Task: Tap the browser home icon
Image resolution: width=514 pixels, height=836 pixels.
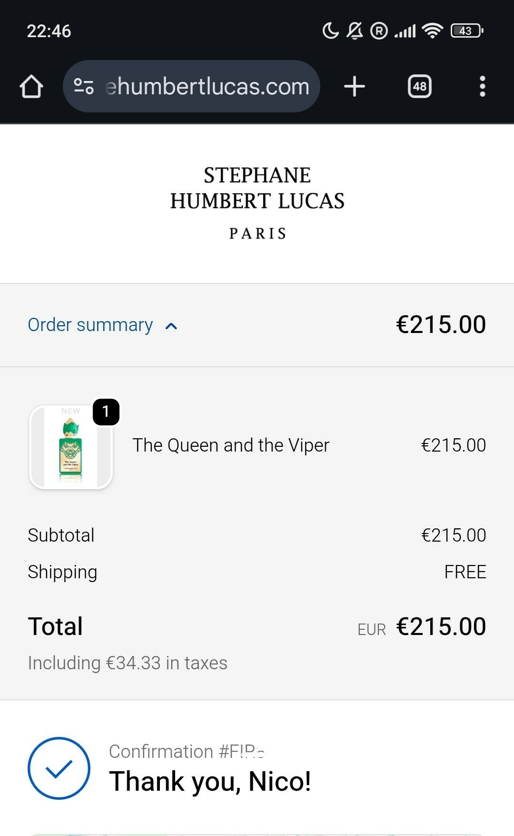Action: coord(31,87)
